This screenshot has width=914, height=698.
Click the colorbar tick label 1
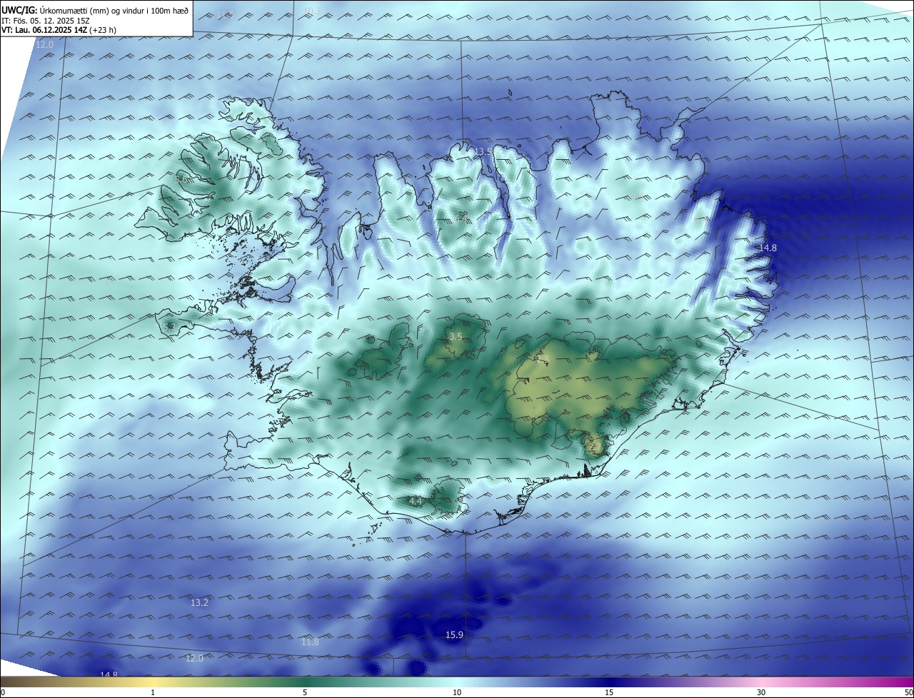click(x=152, y=692)
